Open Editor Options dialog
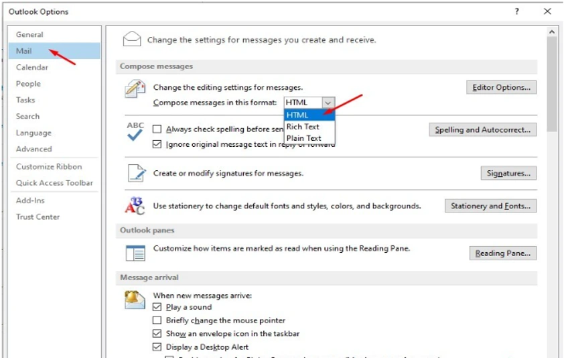 point(501,87)
